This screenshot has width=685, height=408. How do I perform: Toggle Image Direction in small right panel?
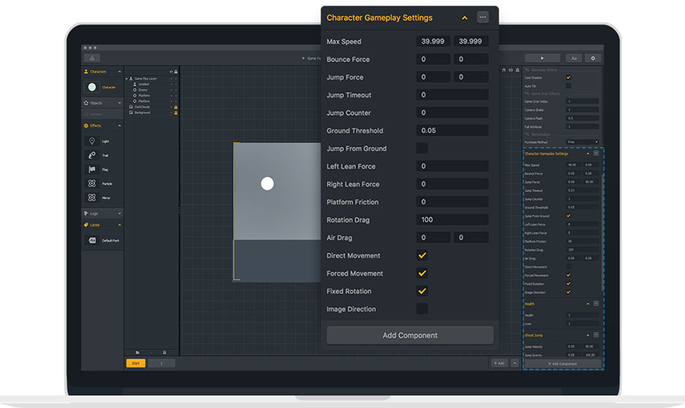[568, 293]
